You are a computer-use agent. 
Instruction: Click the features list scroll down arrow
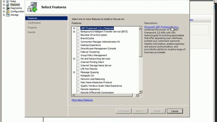point(140,92)
